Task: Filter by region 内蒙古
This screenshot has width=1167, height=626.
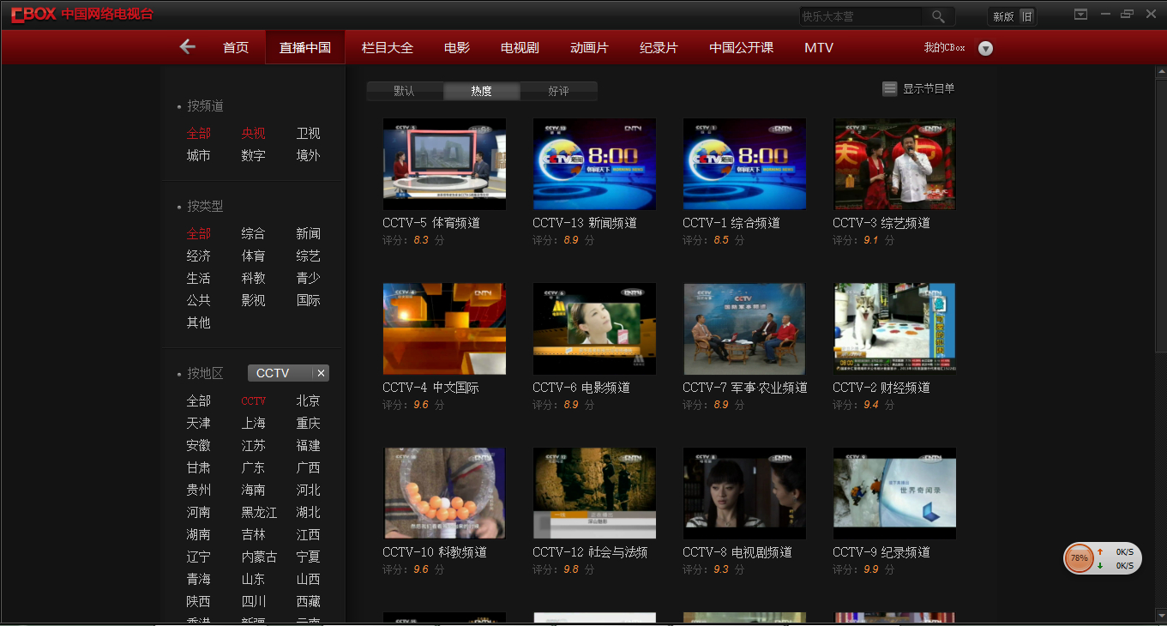Action: [259, 557]
